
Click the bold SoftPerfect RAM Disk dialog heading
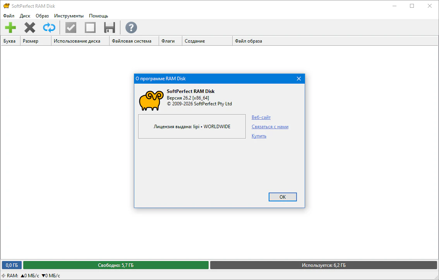click(191, 91)
